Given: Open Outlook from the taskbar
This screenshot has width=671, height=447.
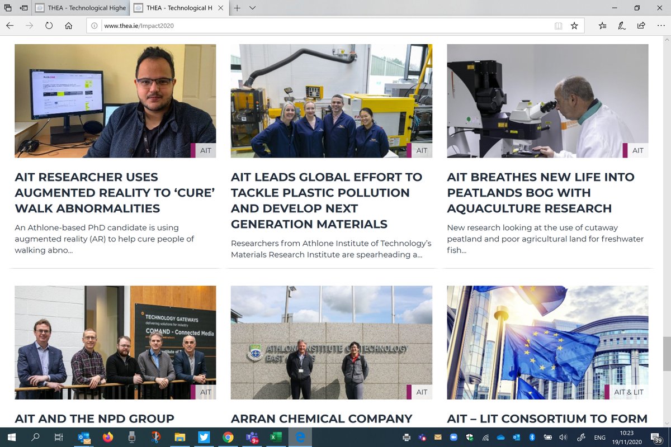Looking at the screenshot, I should 84,437.
